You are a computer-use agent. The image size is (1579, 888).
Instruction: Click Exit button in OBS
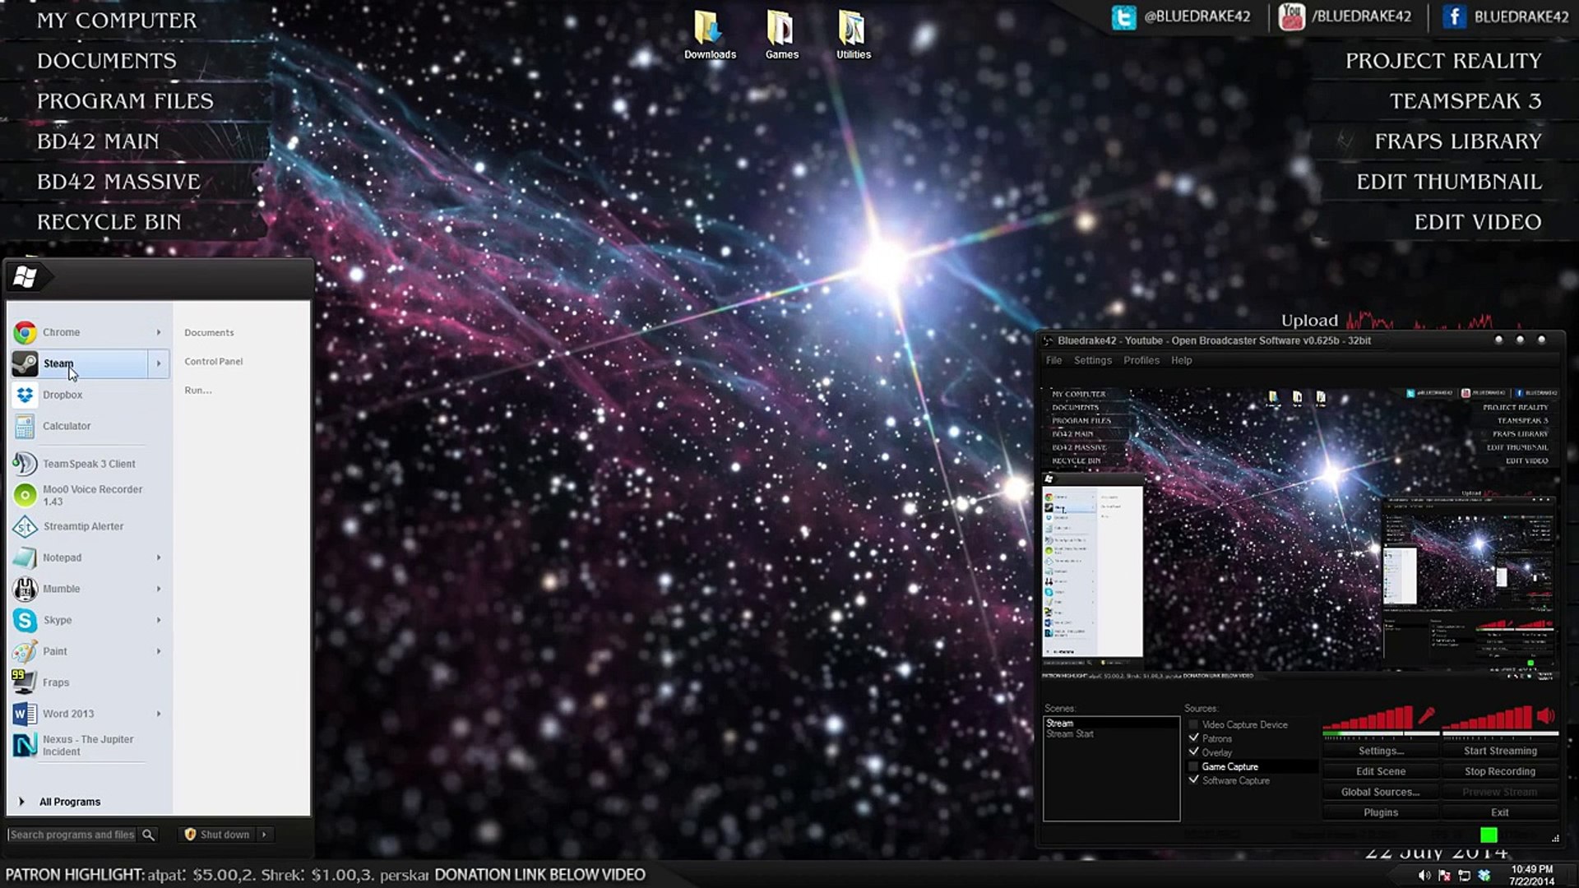click(1499, 812)
